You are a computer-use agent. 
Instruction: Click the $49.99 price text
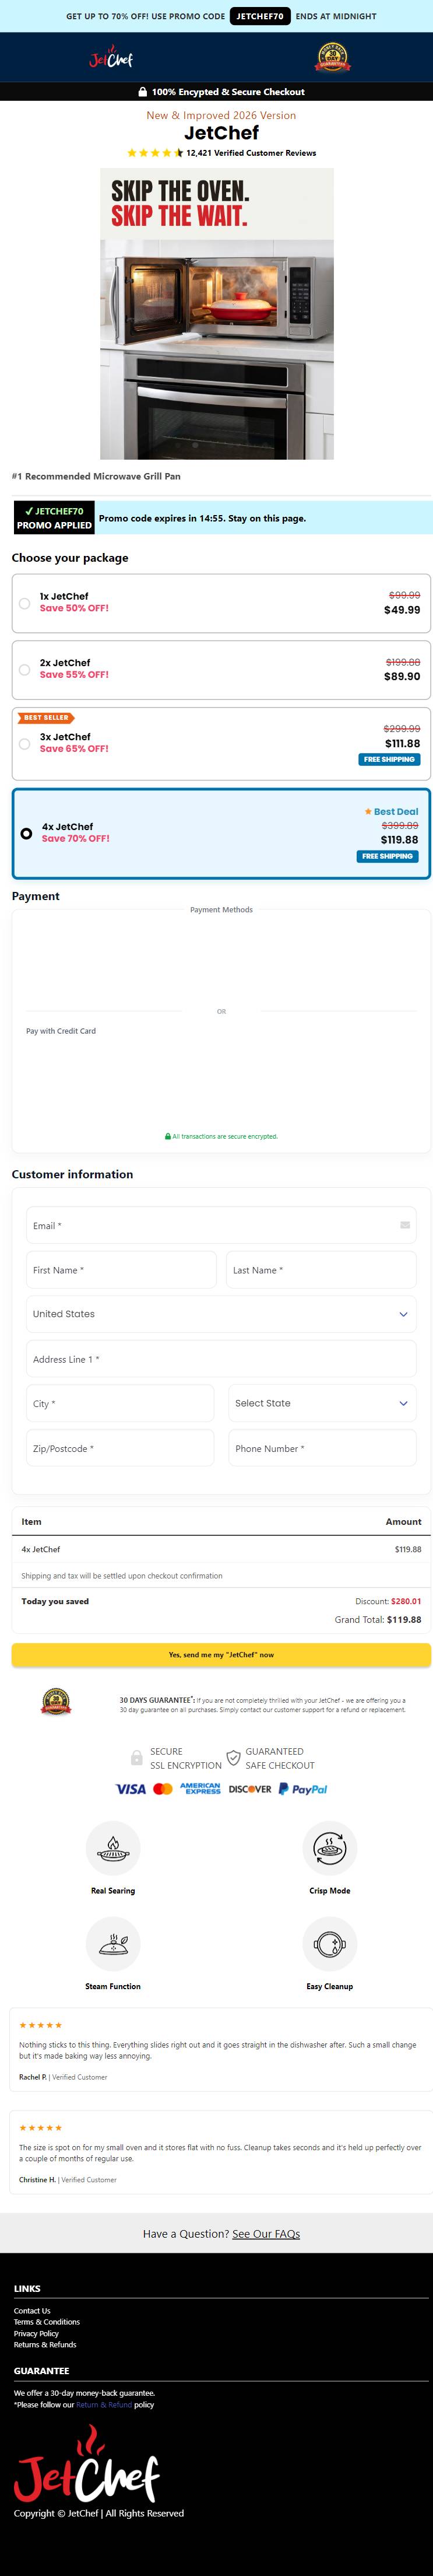[x=402, y=610]
